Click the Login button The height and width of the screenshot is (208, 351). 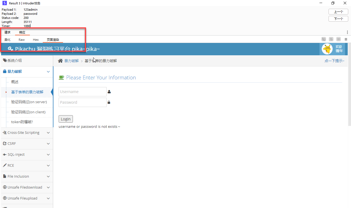[66, 119]
